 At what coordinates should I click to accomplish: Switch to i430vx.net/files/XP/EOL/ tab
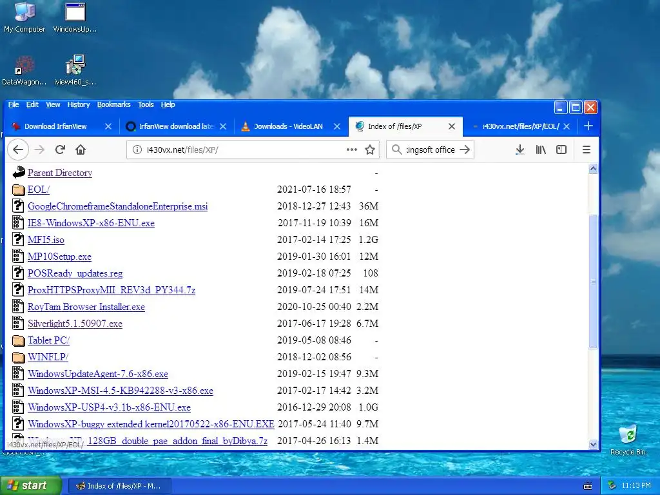(x=521, y=126)
